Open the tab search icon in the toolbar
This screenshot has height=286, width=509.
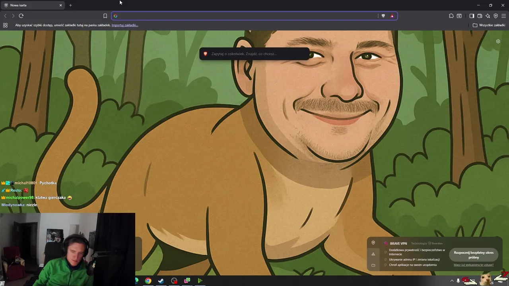coord(459,16)
